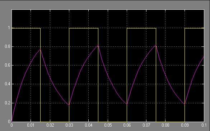Image resolution: width=210 pixels, height=131 pixels.
Task: Click the x-axis label 0.1
Action: coord(204,125)
